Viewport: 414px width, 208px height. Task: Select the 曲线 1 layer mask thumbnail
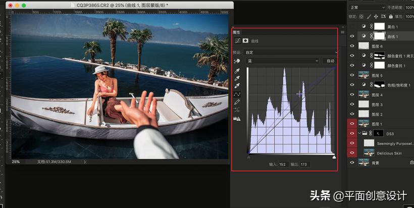[379, 36]
